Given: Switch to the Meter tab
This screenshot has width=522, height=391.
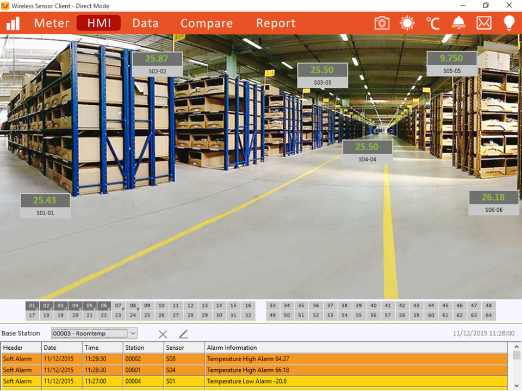Looking at the screenshot, I should (x=52, y=23).
